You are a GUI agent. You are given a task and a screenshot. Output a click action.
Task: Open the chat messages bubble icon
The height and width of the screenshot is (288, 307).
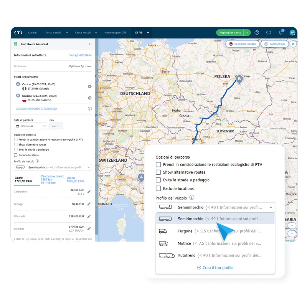coord(269,33)
